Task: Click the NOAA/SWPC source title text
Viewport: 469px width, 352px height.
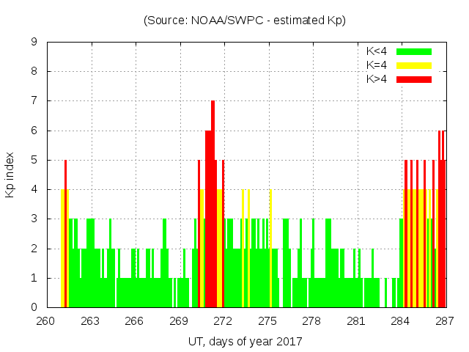Action: pyautogui.click(x=245, y=21)
